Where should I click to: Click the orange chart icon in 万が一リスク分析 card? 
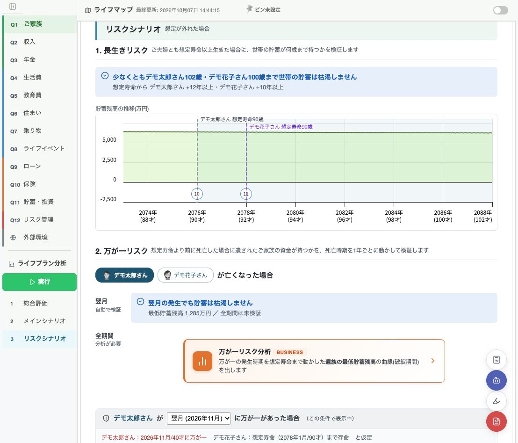coord(202,361)
